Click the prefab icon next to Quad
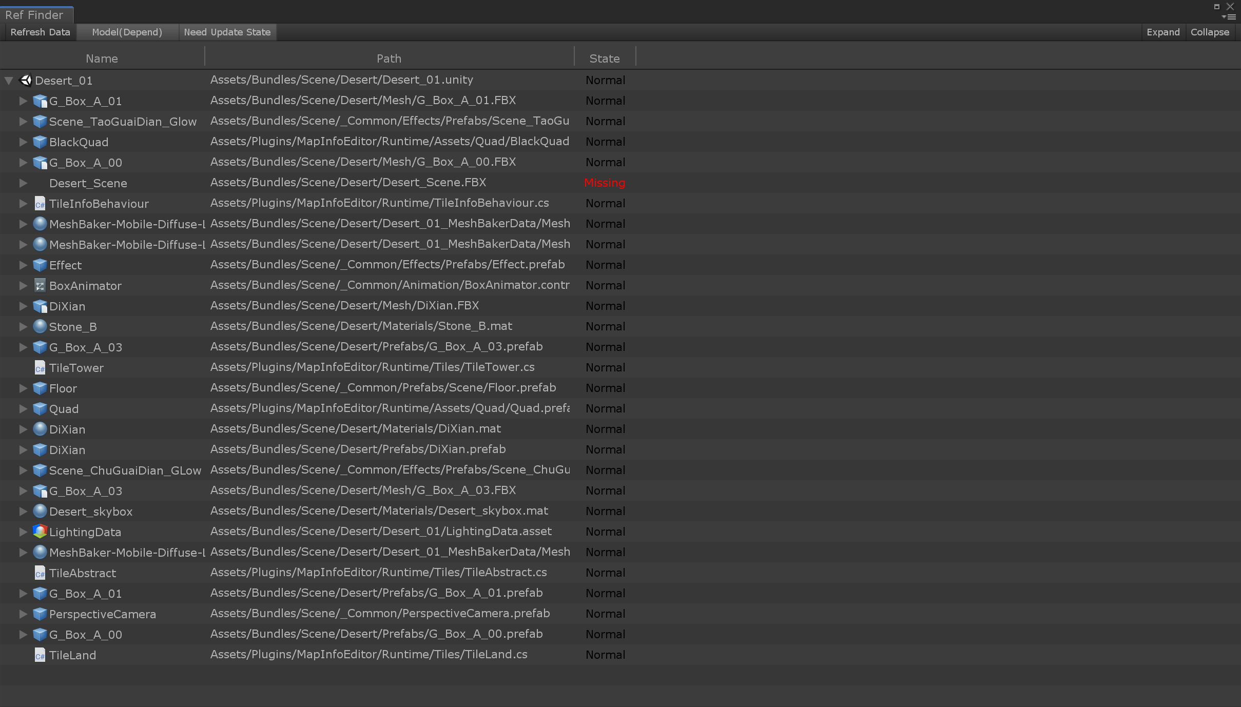 click(x=40, y=409)
